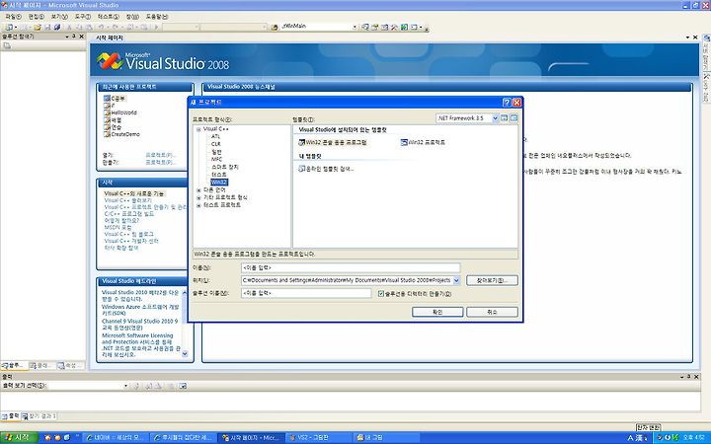Viewport: 711px width, 444px height.
Task: Click the Save All toolbar icon
Action: click(57, 28)
